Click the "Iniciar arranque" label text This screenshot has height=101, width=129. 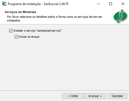click(29, 37)
